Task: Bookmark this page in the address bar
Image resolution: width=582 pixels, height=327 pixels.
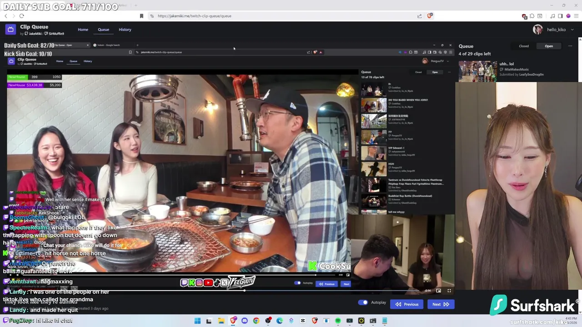Action: click(x=141, y=16)
